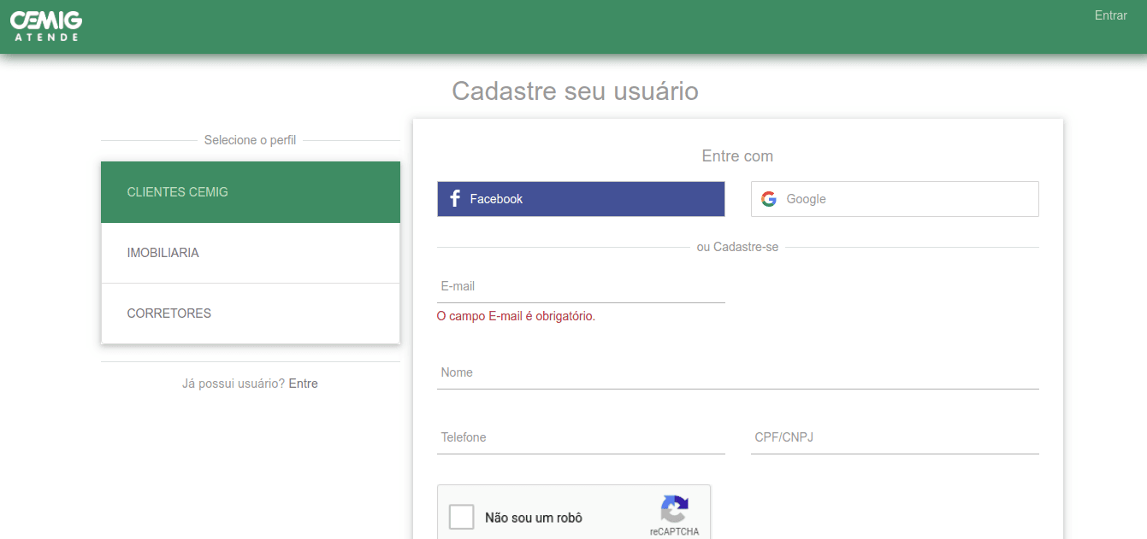Viewport: 1147px width, 539px height.
Task: Click the "ou Cadastre-se" divider label
Action: 737,247
